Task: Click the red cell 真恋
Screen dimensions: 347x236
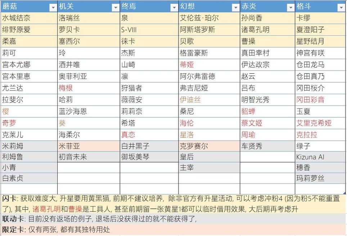Action: [149, 135]
